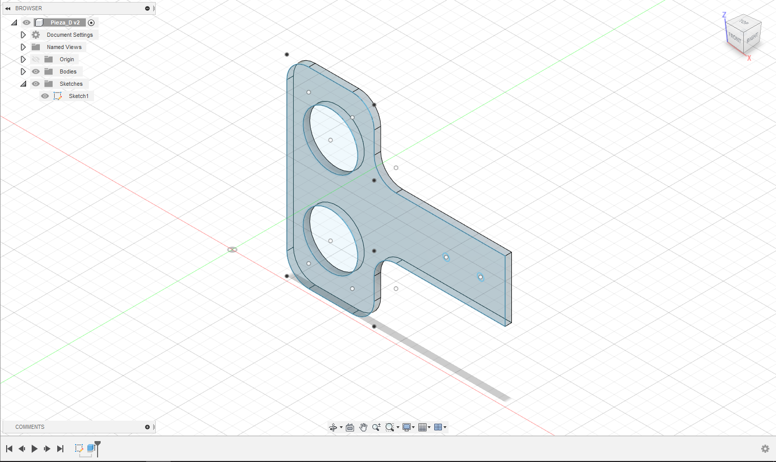The image size is (776, 462).
Task: Open the Grid and Snaps dropdown arrow
Action: click(x=429, y=427)
